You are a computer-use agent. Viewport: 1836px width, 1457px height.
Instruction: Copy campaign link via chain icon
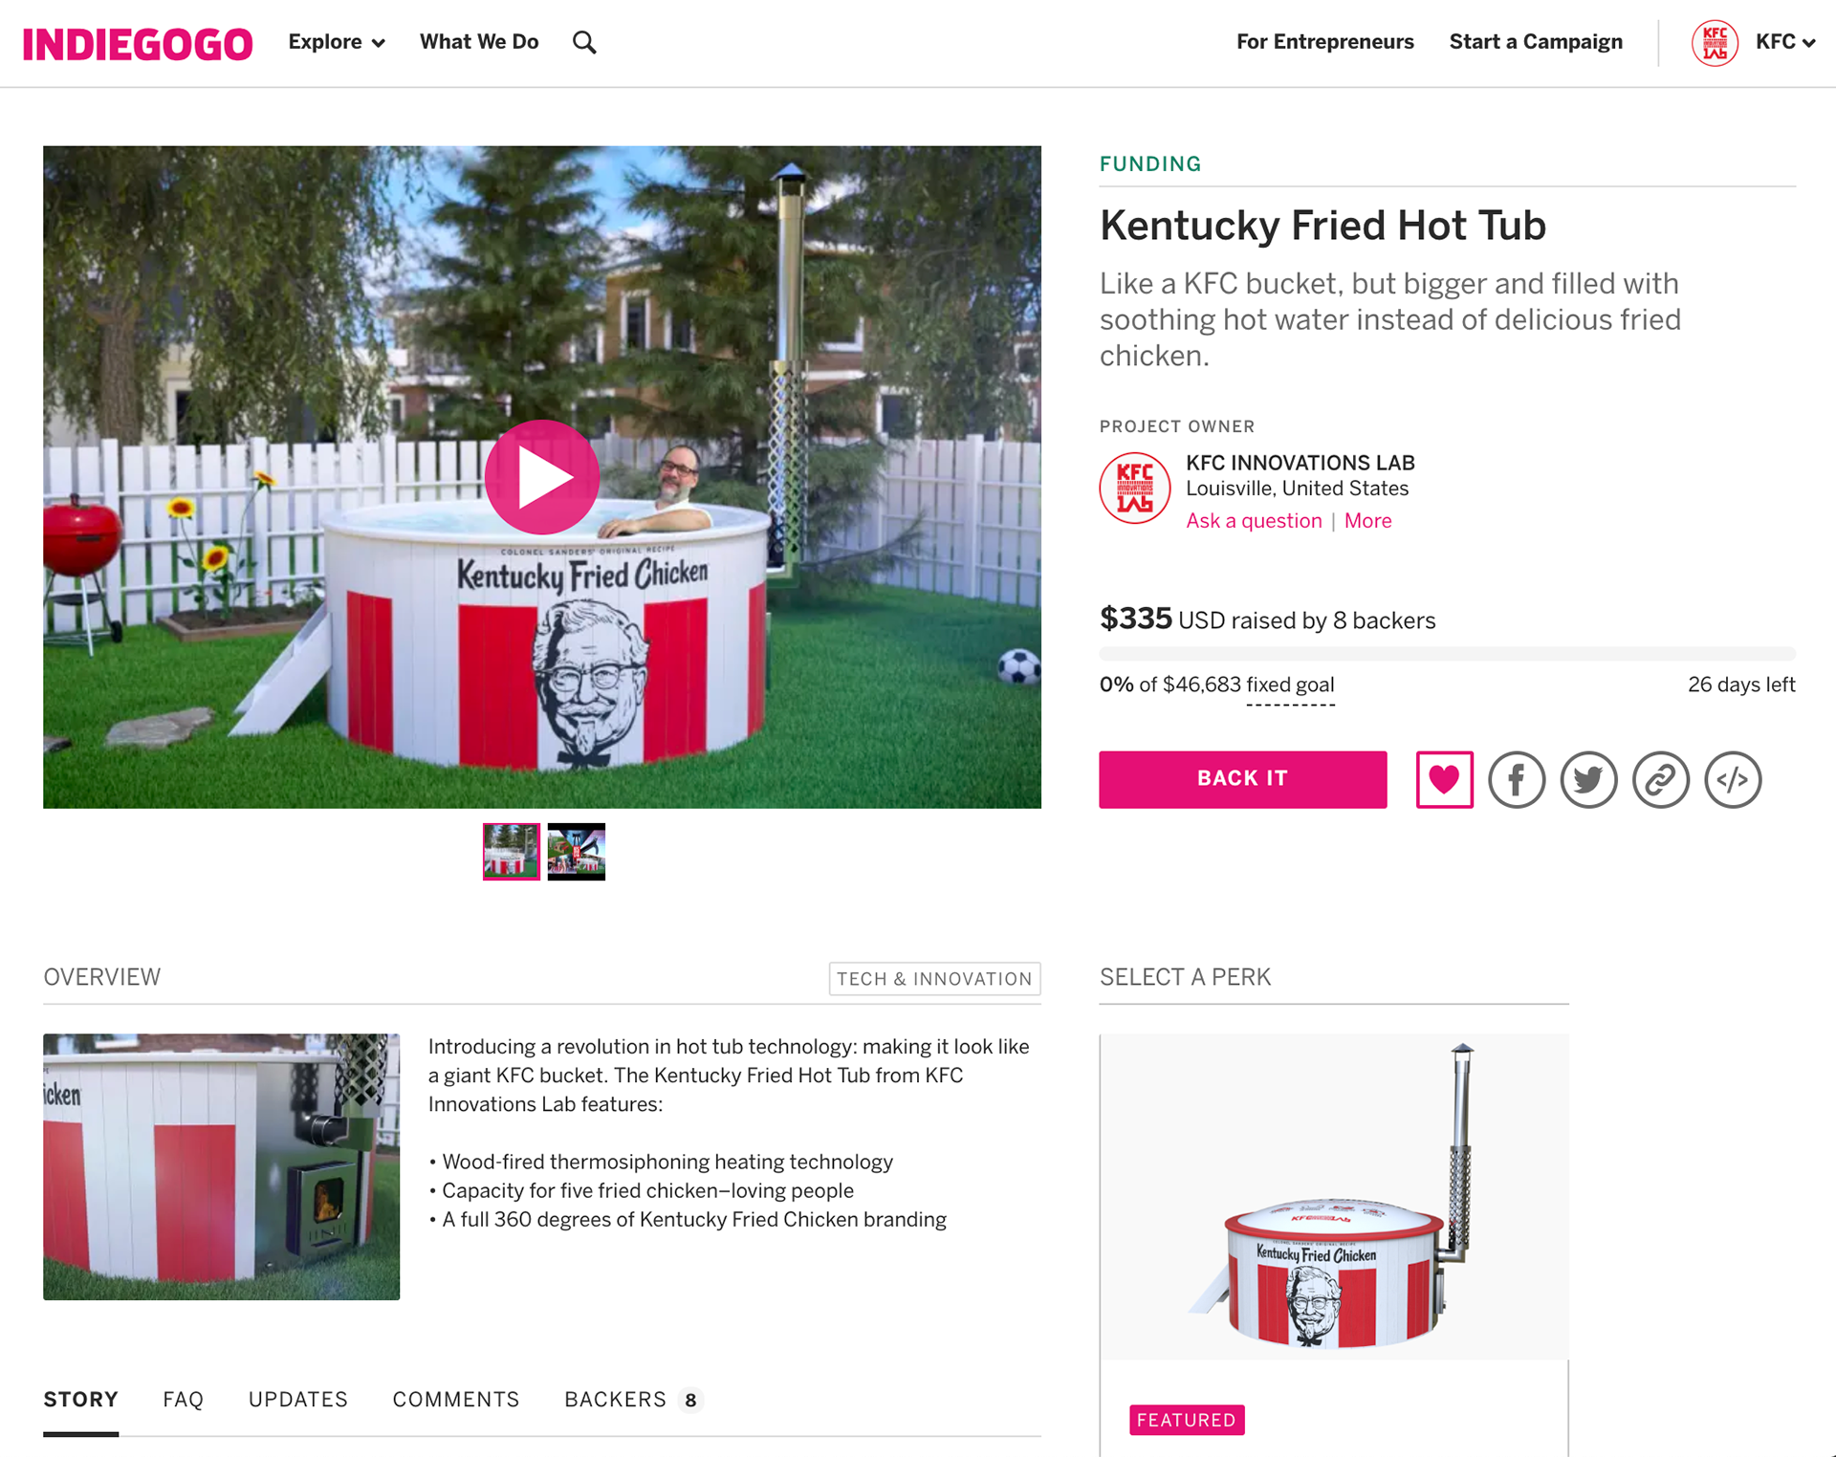point(1661,779)
